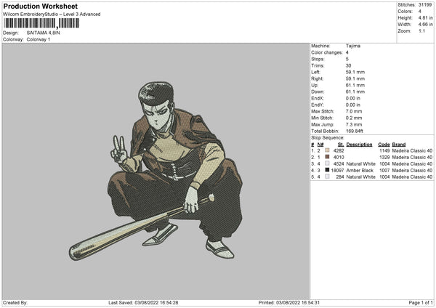Click the 'EndY:' label
Image resolution: width=436 pixels, height=308 pixels.
tap(318, 105)
